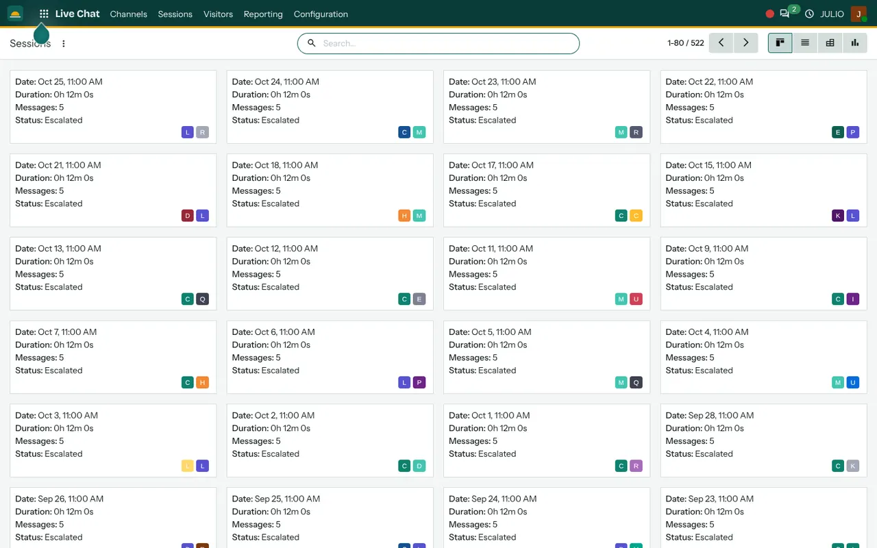Open the Visitors menu
Image resolution: width=877 pixels, height=548 pixels.
tap(218, 14)
